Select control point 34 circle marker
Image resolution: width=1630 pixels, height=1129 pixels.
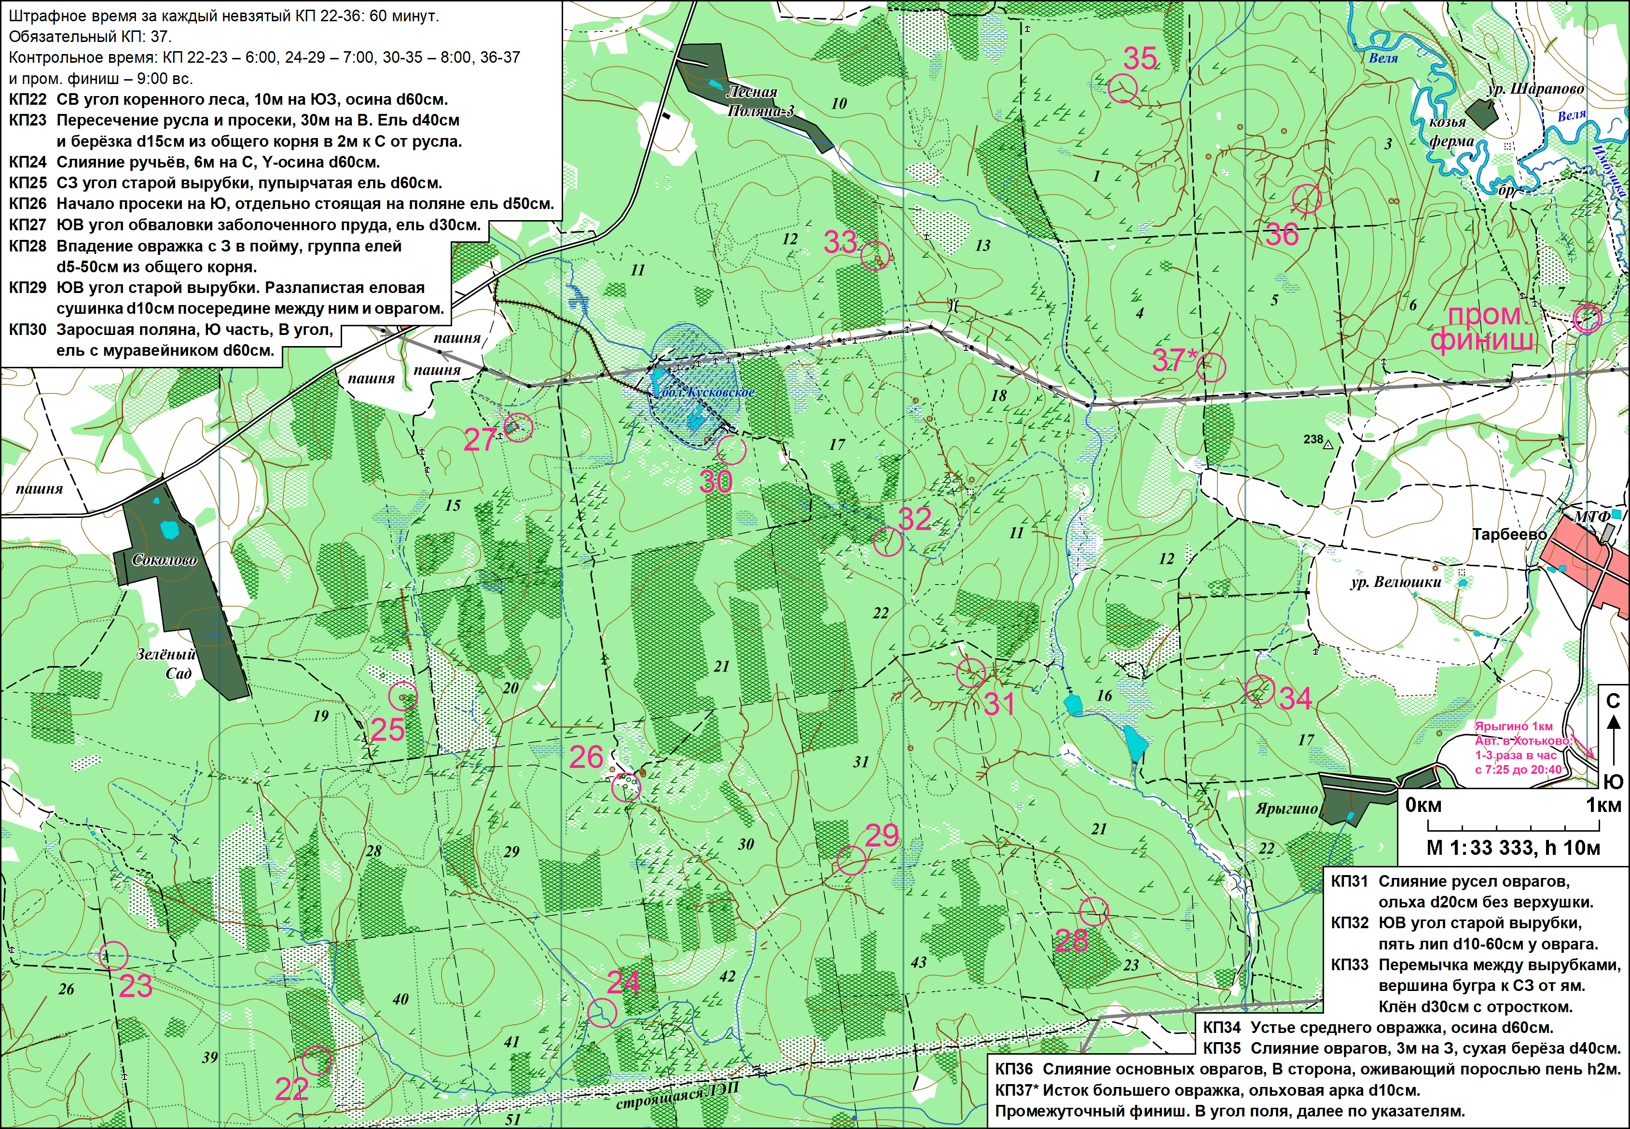[1259, 690]
